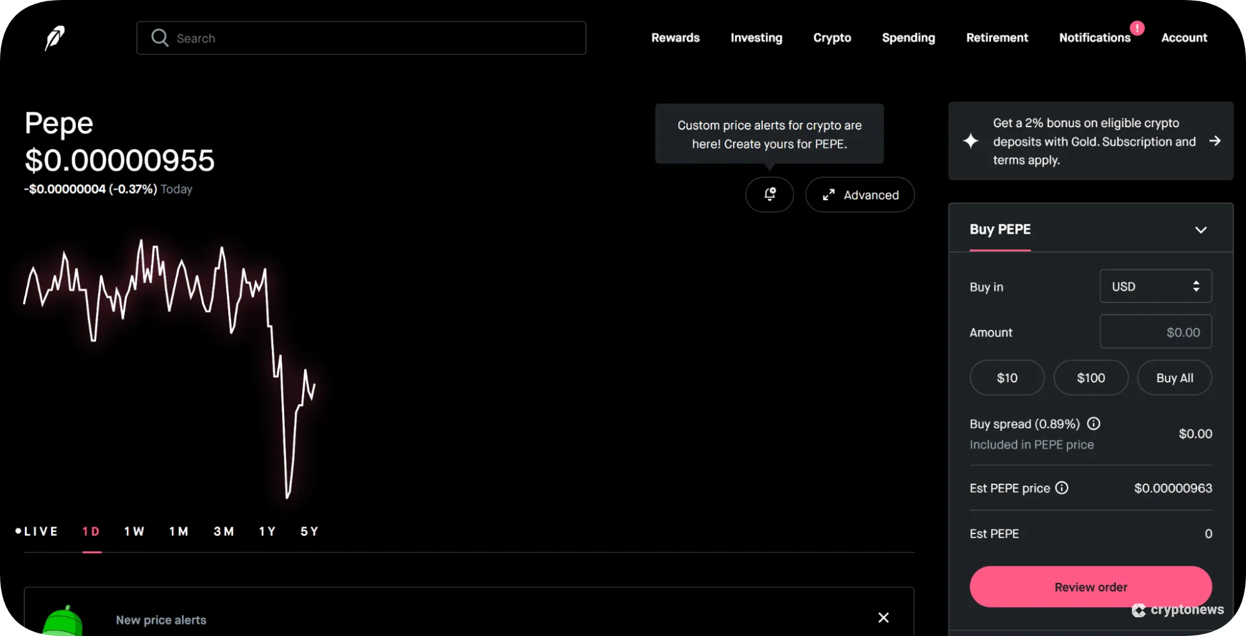Screen dimensions: 1246x636
Task: Click the search magnifier icon
Action: coord(160,38)
